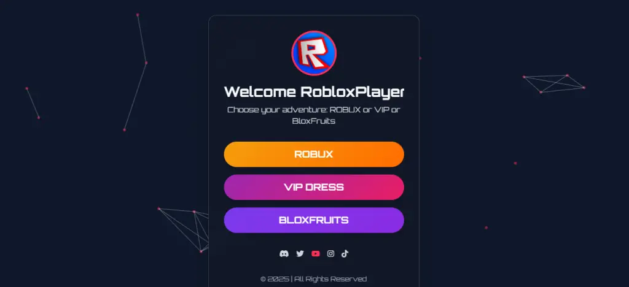Click the 'All Rights Reserved' footer text
The height and width of the screenshot is (287, 629).
coord(330,279)
